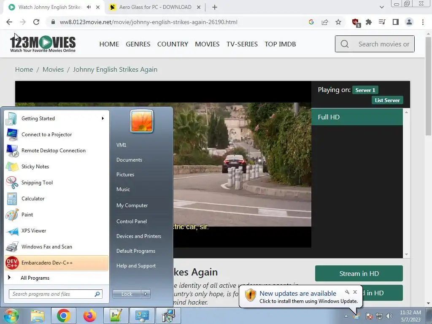Open Windows Explorer from taskbar
The height and width of the screenshot is (324, 432).
(x=38, y=316)
